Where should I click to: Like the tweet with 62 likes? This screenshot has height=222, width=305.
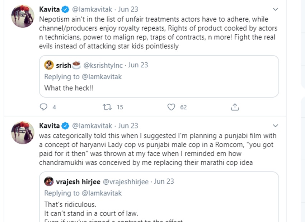point(172,107)
